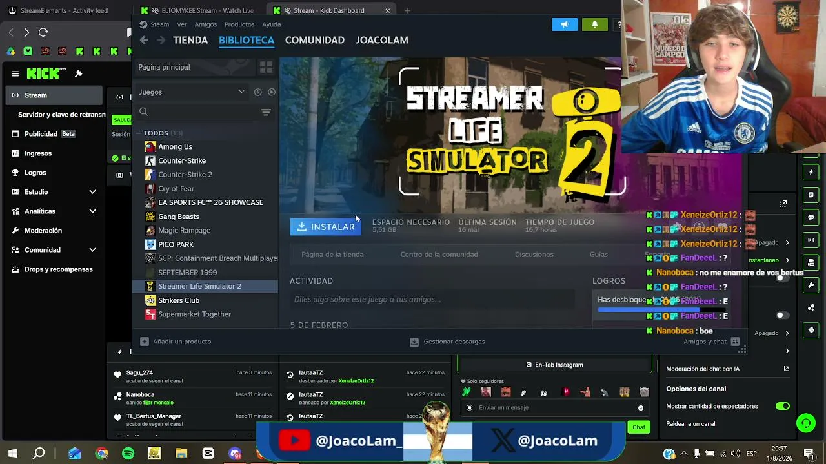Open Windows taskbar search

point(39,454)
